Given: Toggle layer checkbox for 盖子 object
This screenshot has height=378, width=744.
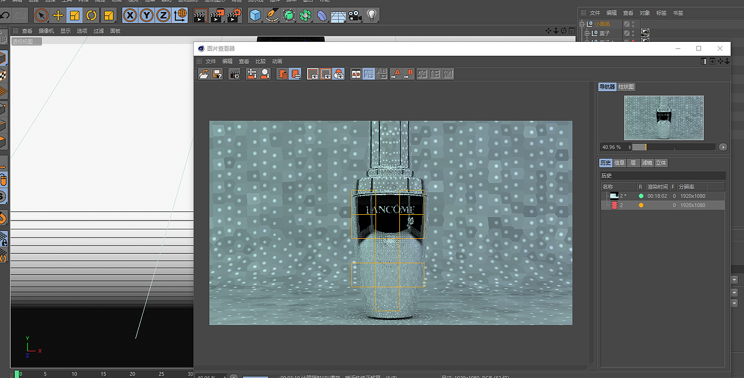Looking at the screenshot, I should coord(627,34).
